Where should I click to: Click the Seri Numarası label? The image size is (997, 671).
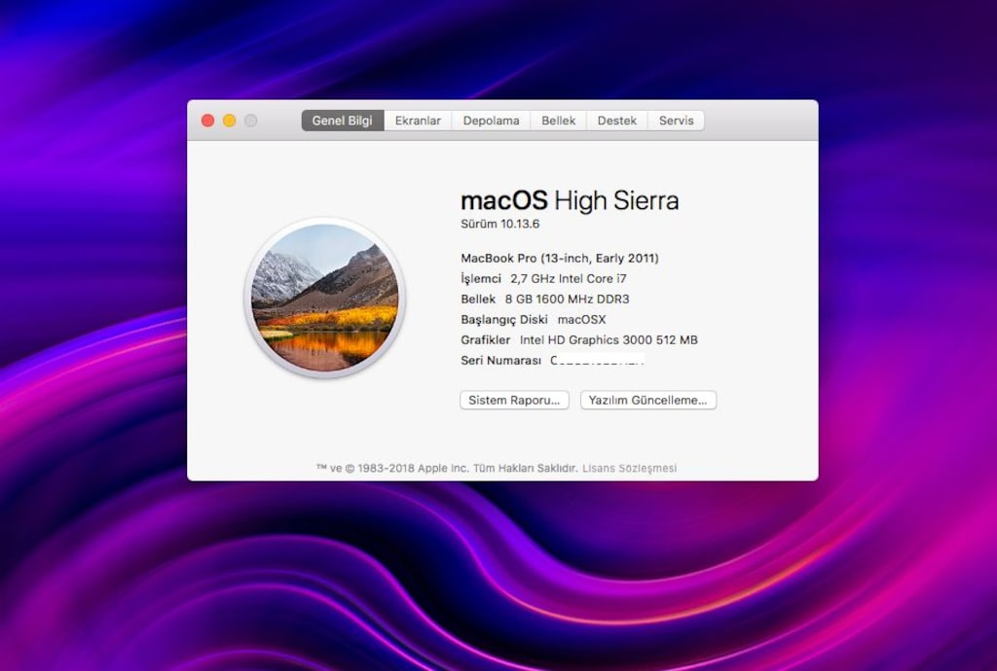(500, 361)
